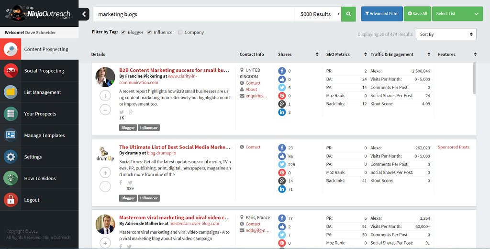This screenshot has height=249, width=490.
Task: Click the NinjaOutreach logo
Action: [39, 13]
